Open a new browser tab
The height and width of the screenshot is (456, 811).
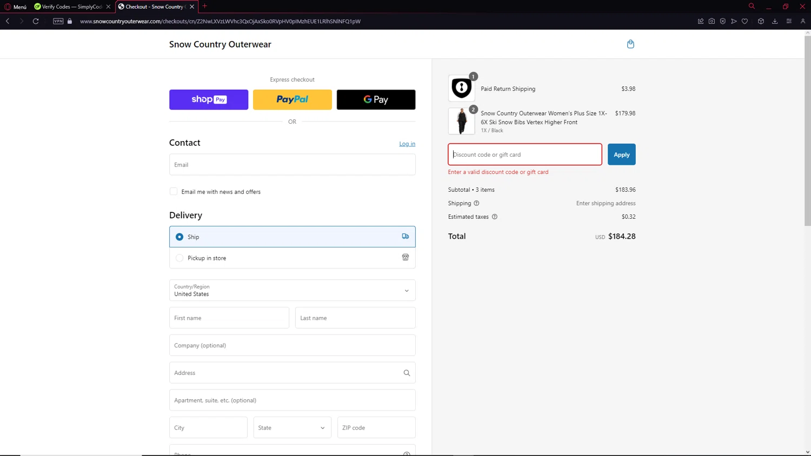point(205,6)
